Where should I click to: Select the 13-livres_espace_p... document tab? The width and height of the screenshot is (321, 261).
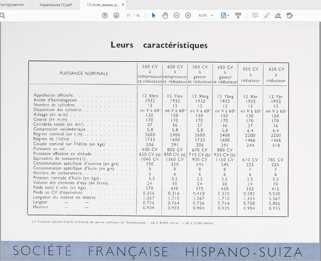point(103,5)
